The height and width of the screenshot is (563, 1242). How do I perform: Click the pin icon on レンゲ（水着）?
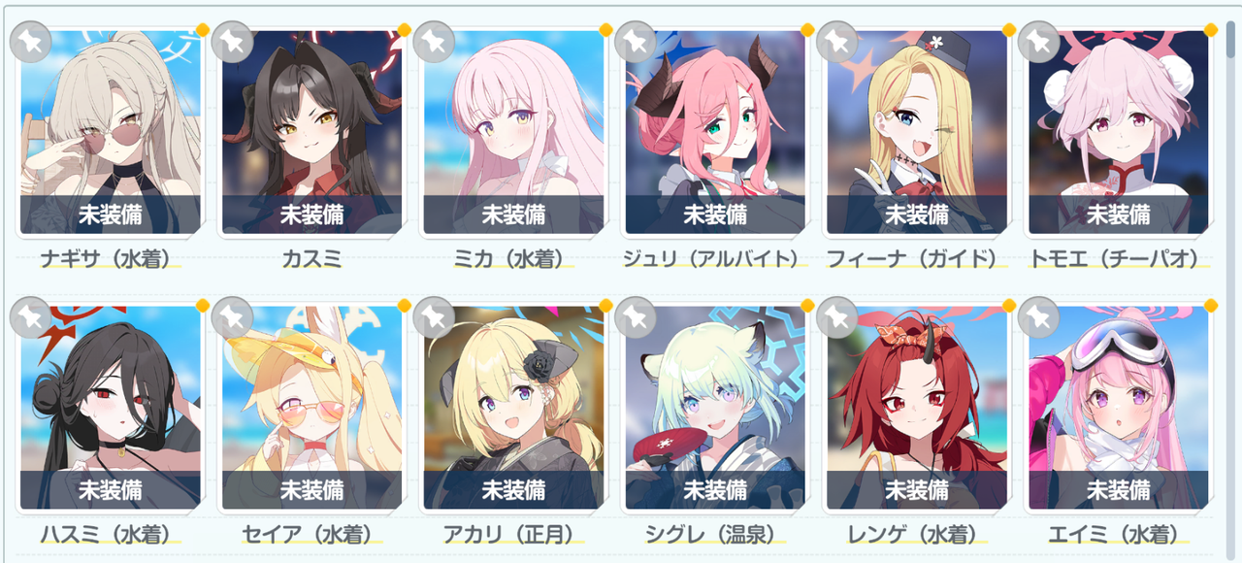[837, 316]
